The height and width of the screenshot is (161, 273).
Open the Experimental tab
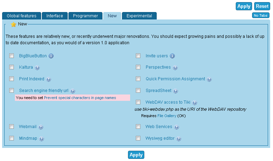tap(139, 16)
